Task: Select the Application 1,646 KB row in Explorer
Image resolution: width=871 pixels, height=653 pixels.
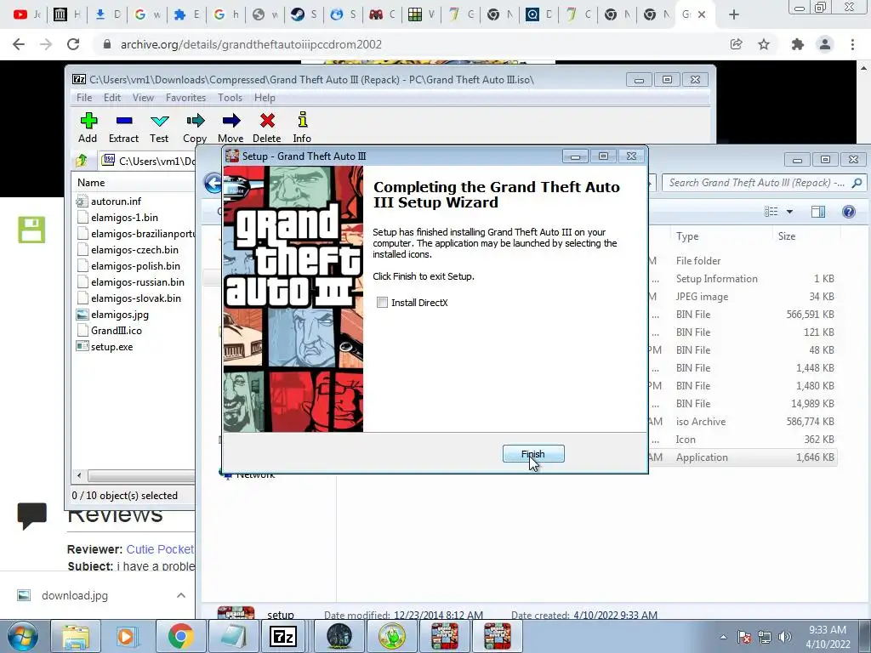Action: pos(742,457)
